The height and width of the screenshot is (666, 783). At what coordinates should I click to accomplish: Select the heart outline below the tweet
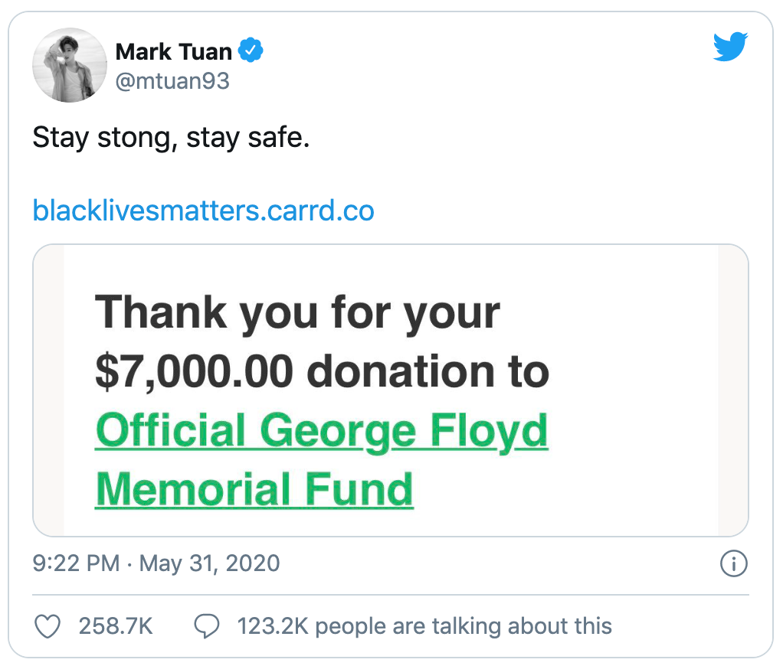[47, 625]
